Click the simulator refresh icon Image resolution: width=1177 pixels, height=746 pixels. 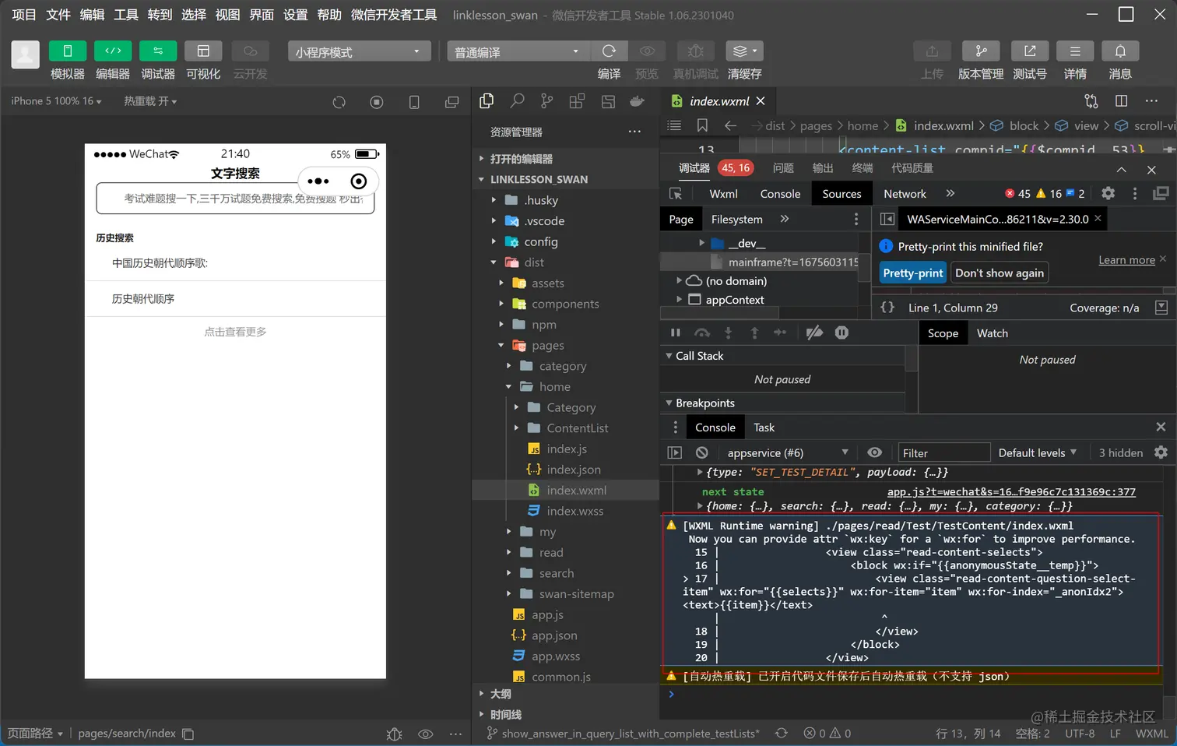[x=339, y=102]
